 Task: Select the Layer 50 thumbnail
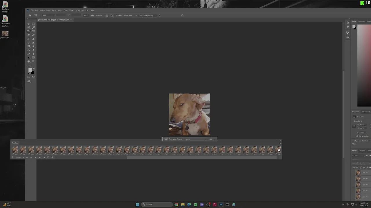click(x=358, y=172)
